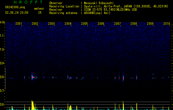Click the meteor label
Screen dimensions: 173x110
[39, 9]
